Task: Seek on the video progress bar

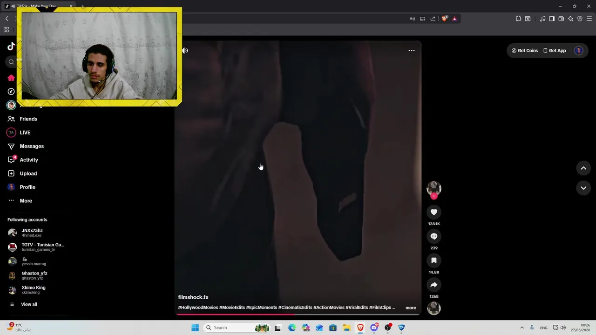Action: click(298, 314)
